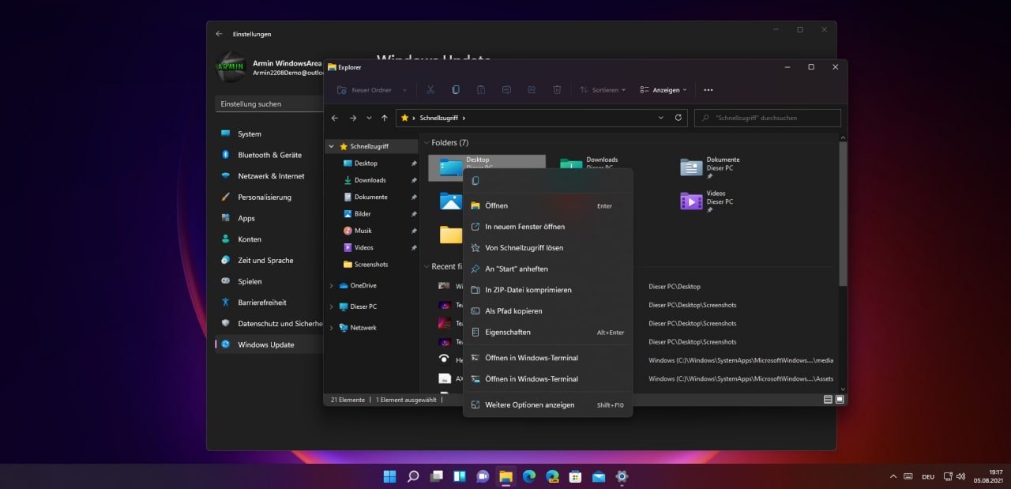
Task: Choose 'Als Pfad kopieren' from the context menu
Action: tap(513, 311)
